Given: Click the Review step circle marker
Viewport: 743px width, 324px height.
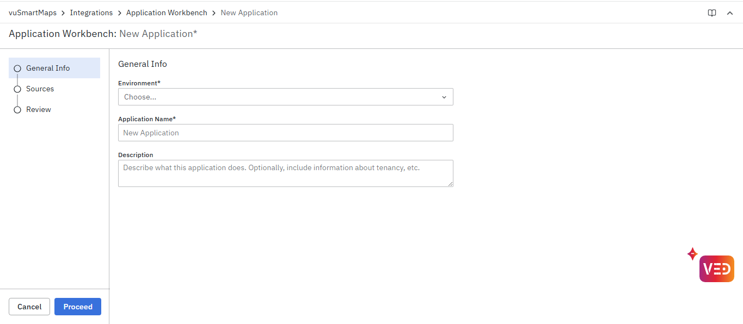Looking at the screenshot, I should pyautogui.click(x=17, y=110).
